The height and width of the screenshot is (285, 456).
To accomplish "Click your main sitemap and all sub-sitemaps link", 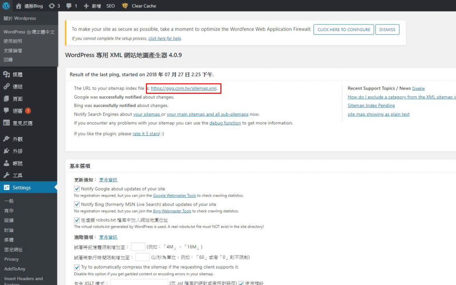I will (x=208, y=114).
